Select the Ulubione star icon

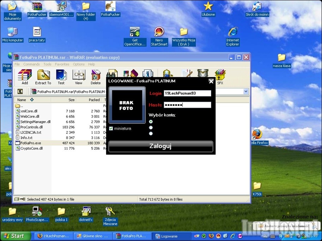208,9
